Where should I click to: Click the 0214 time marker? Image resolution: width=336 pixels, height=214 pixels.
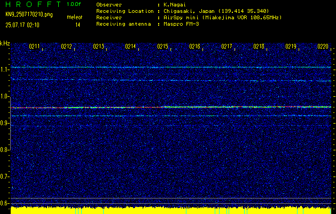[x=130, y=47]
